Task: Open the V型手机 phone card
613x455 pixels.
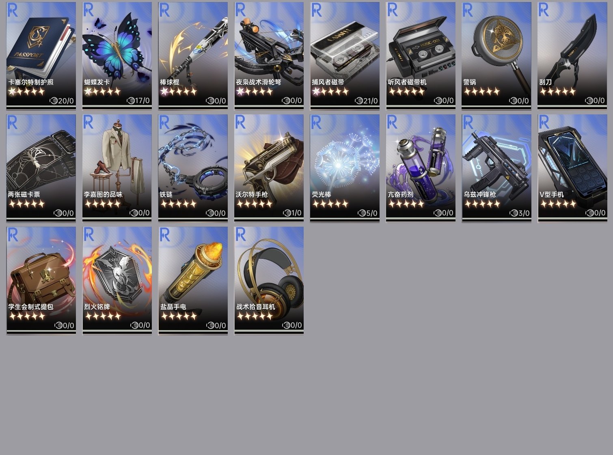Action: coord(572,168)
